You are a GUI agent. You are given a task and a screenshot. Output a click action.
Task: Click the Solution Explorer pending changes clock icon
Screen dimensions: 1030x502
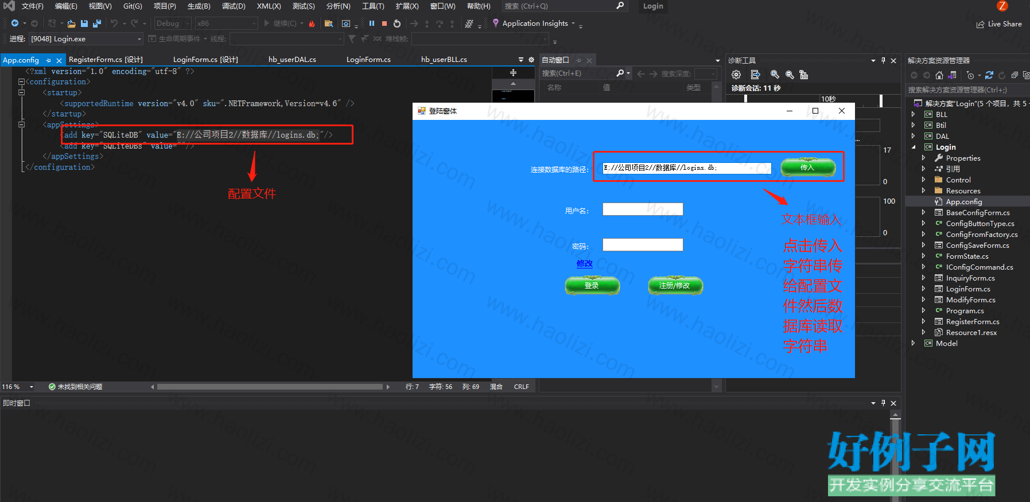click(970, 75)
